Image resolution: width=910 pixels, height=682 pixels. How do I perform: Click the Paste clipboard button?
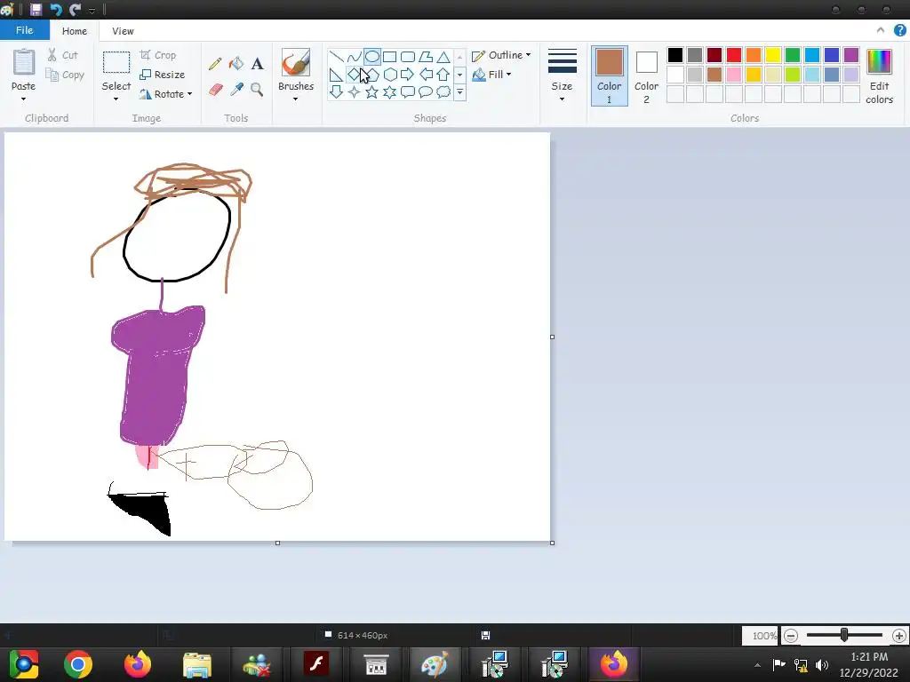click(x=24, y=69)
